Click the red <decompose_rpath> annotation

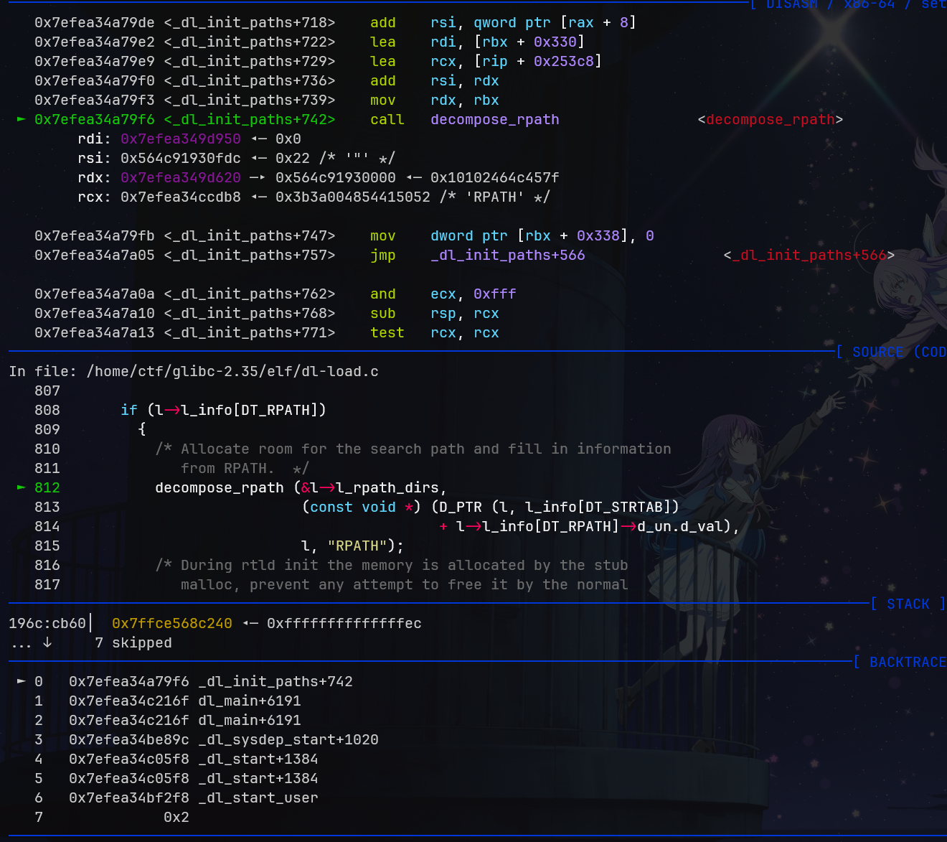point(770,119)
